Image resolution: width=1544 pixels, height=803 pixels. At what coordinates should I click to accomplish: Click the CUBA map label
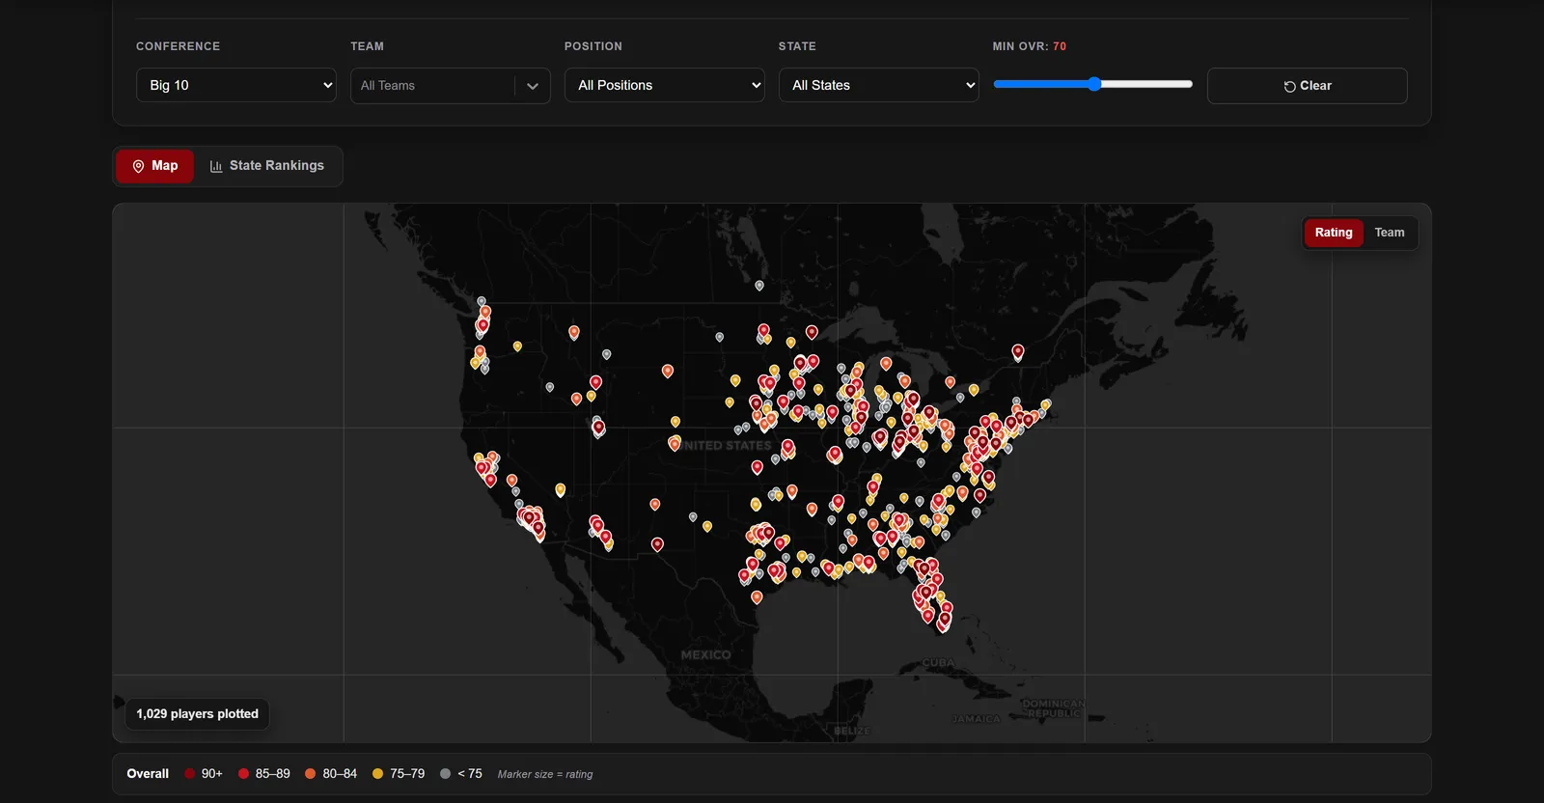[x=938, y=663]
